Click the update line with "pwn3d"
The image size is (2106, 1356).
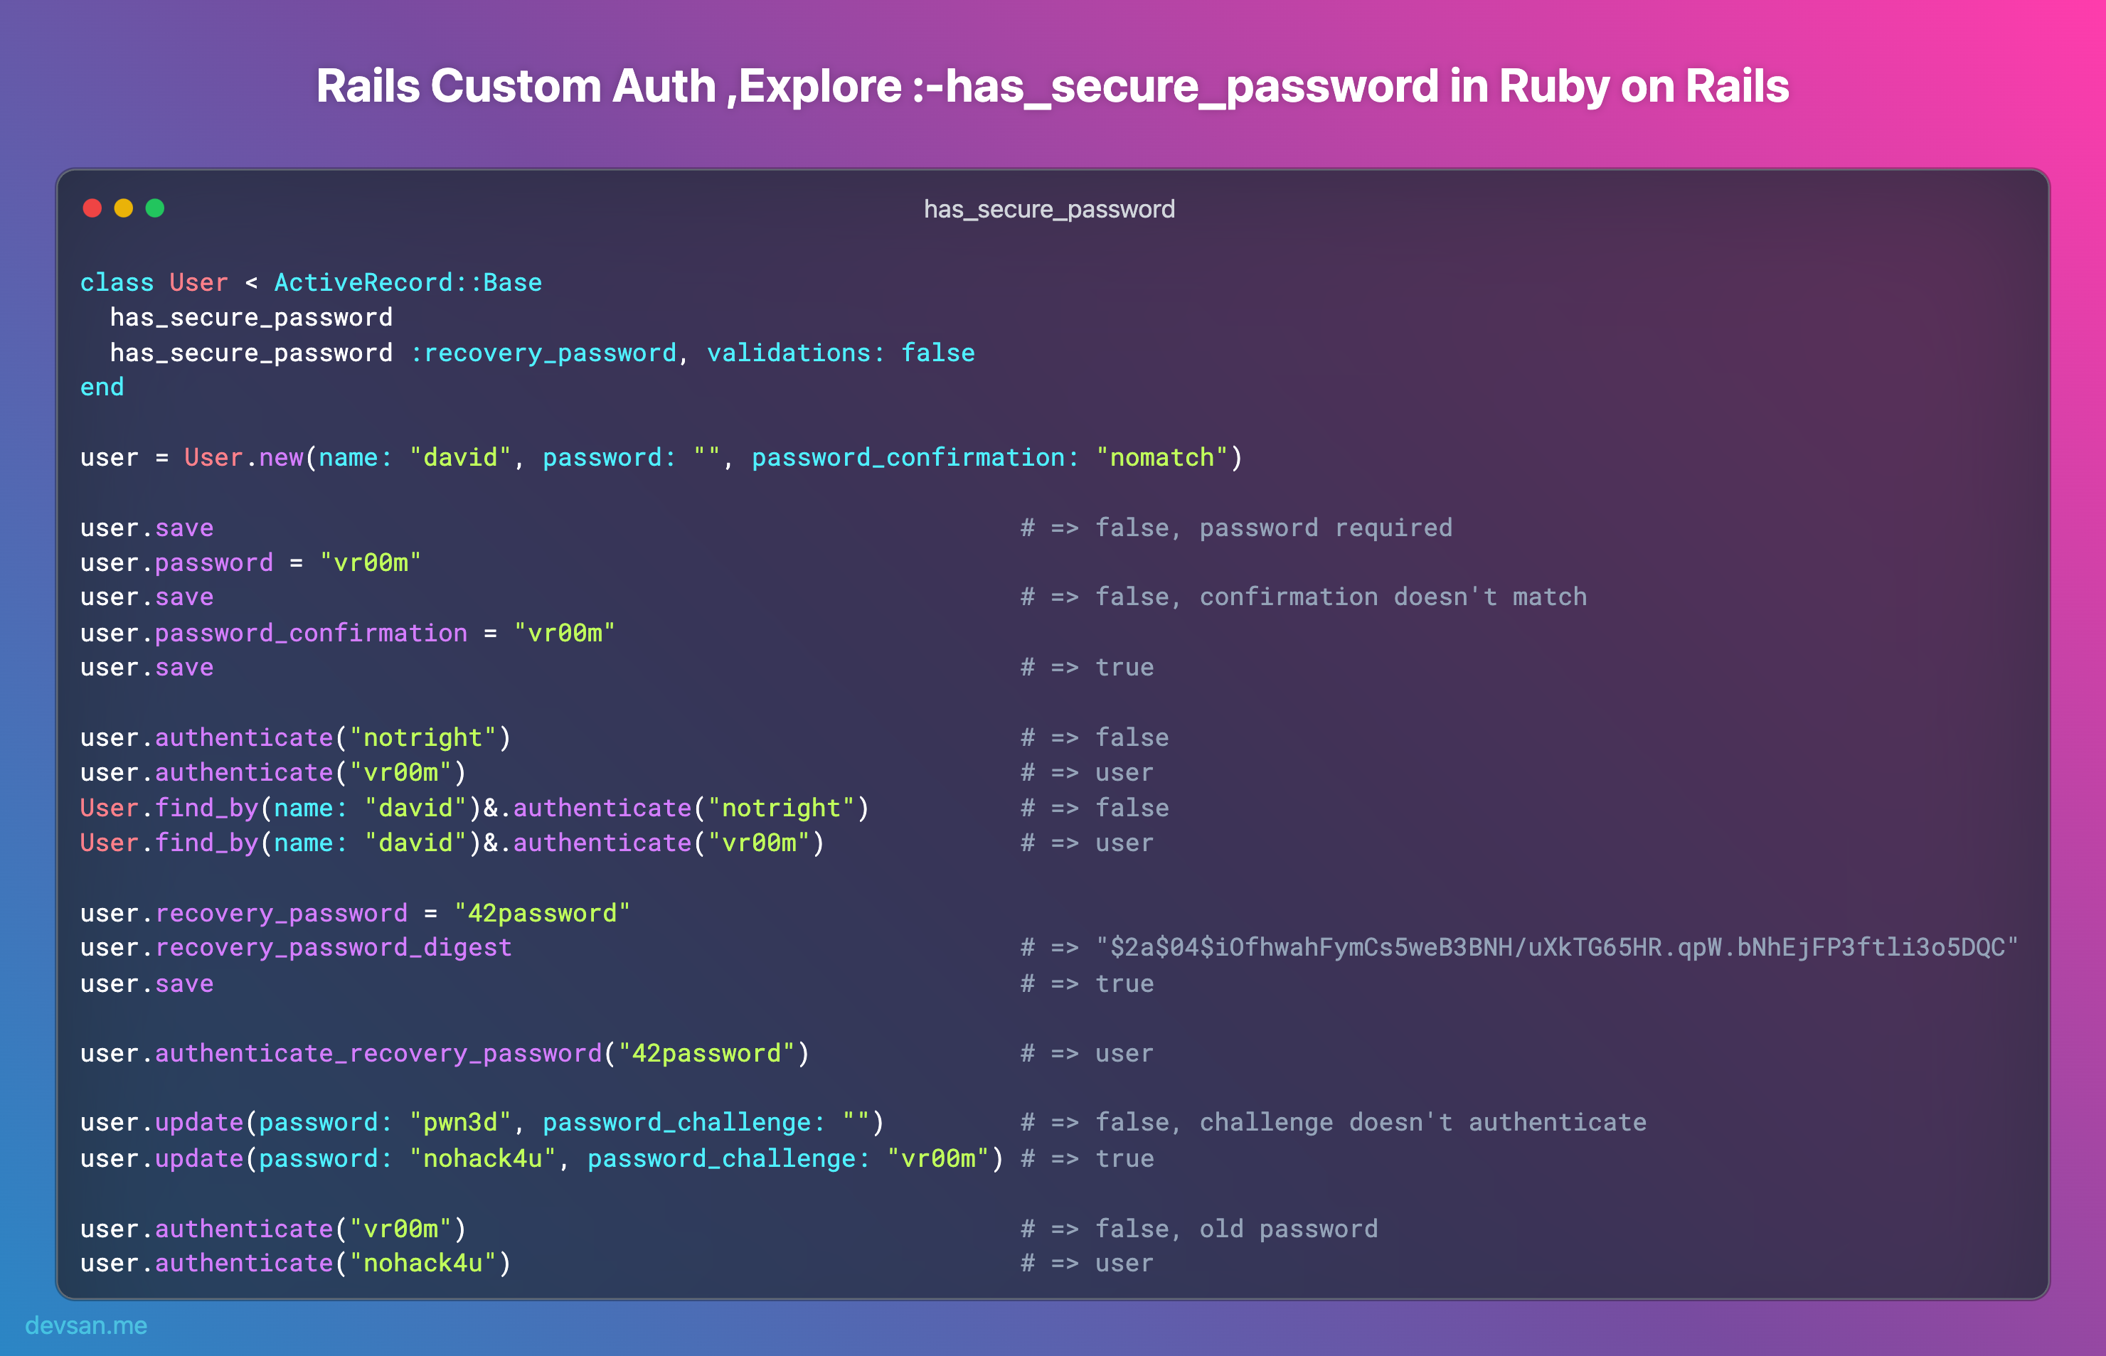pyautogui.click(x=482, y=1123)
